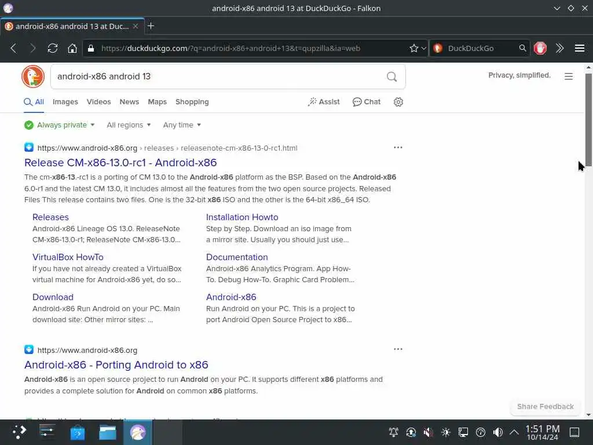The image size is (593, 445).
Task: Open system updates tray icon
Action: (411, 432)
